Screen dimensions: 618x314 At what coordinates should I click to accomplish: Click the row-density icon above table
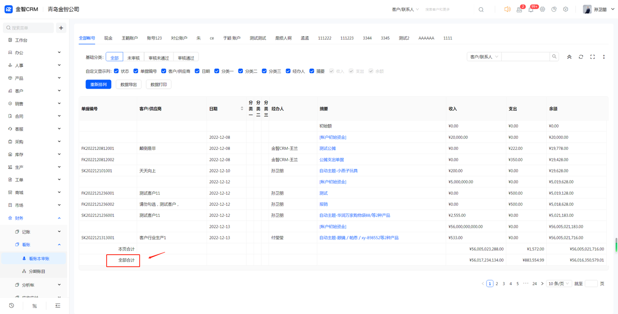[x=604, y=57]
